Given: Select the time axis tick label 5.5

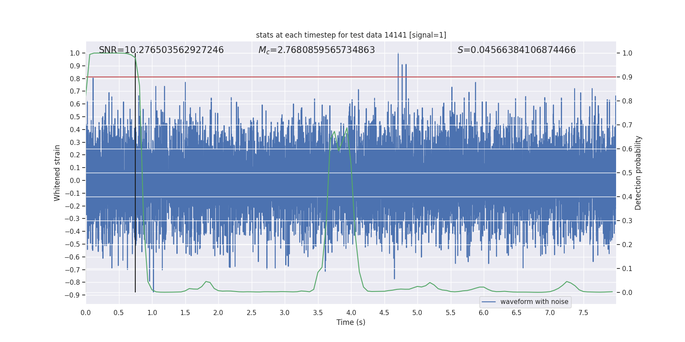Looking at the screenshot, I should (x=451, y=313).
